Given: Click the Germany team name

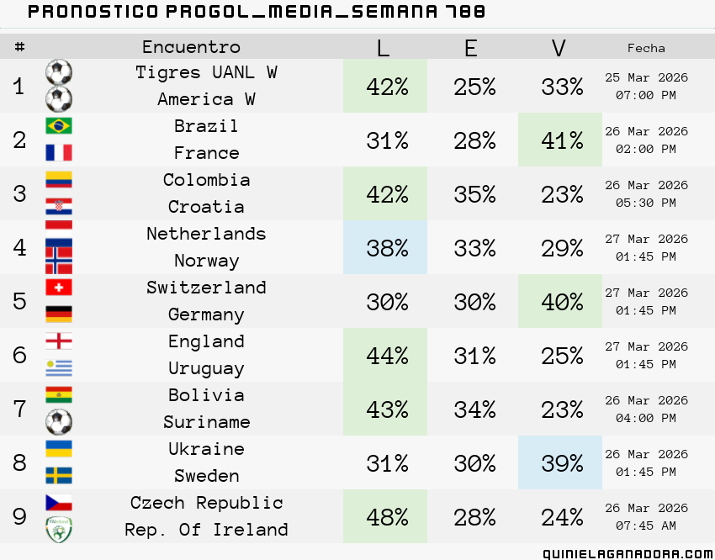Looking at the screenshot, I should (x=206, y=314).
